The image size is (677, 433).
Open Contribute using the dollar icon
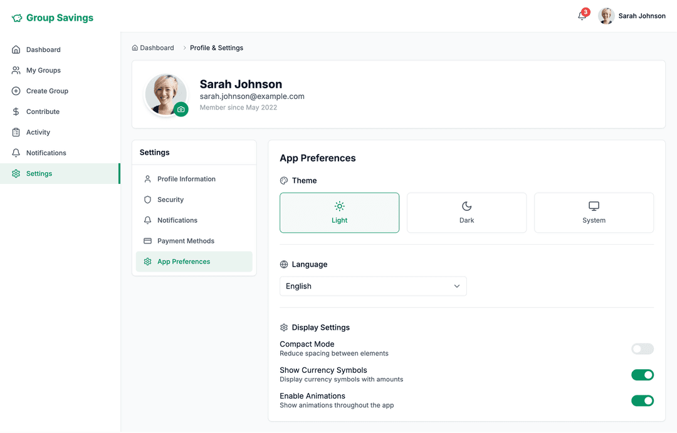[15, 111]
